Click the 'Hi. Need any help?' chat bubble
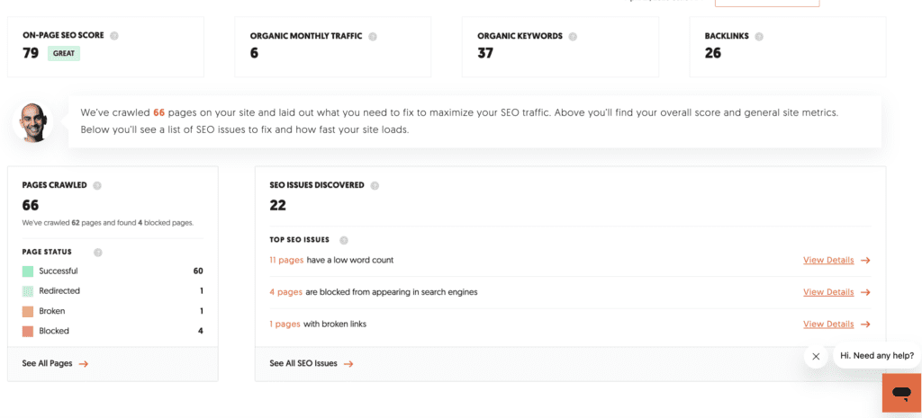The width and height of the screenshot is (922, 418). [876, 355]
